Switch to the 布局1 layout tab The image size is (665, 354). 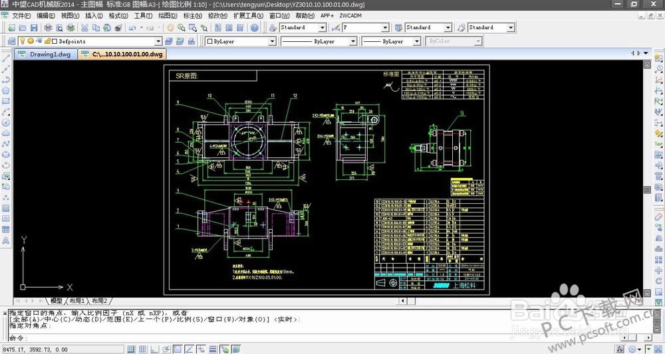click(77, 301)
